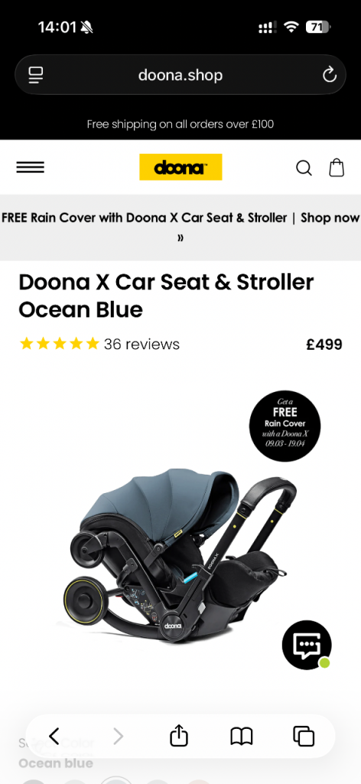Open the hamburger navigation menu
The image size is (361, 784).
click(x=31, y=168)
